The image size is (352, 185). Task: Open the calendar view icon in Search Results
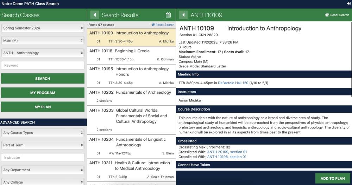[x=168, y=15]
